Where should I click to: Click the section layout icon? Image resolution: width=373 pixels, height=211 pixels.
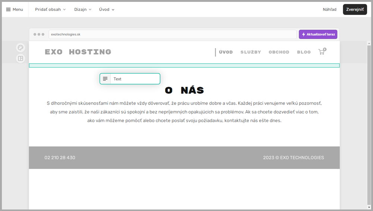click(x=21, y=58)
